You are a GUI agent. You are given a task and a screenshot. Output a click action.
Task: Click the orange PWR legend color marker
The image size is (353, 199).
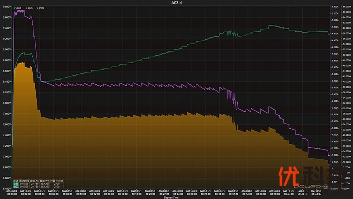pyautogui.click(x=37, y=8)
